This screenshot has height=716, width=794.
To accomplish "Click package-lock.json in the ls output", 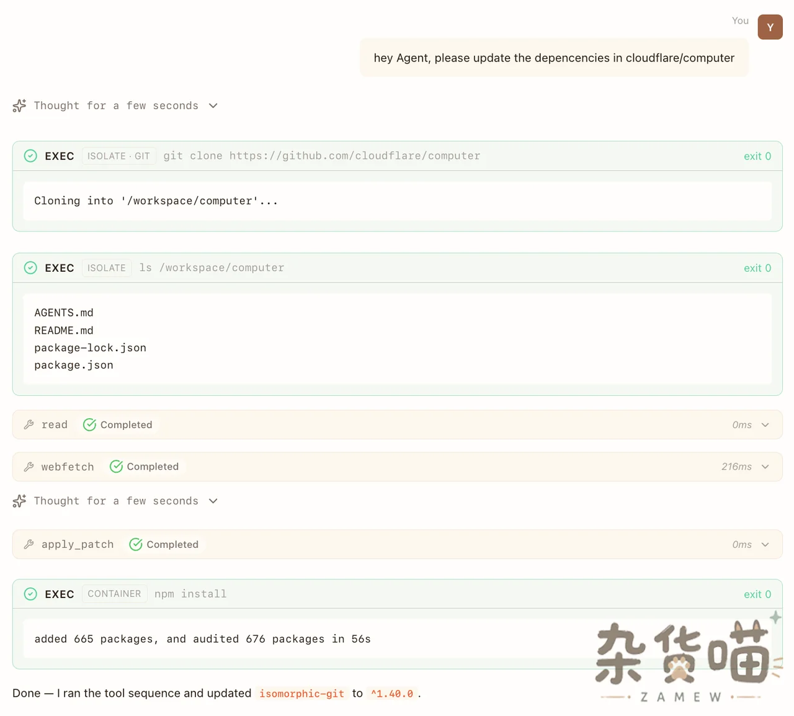I will [90, 348].
